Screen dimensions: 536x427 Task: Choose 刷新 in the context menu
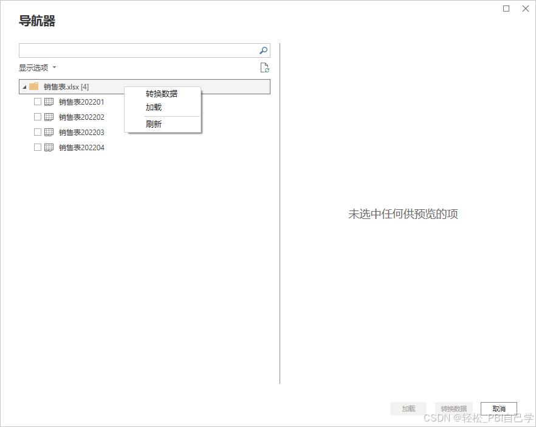tap(154, 124)
